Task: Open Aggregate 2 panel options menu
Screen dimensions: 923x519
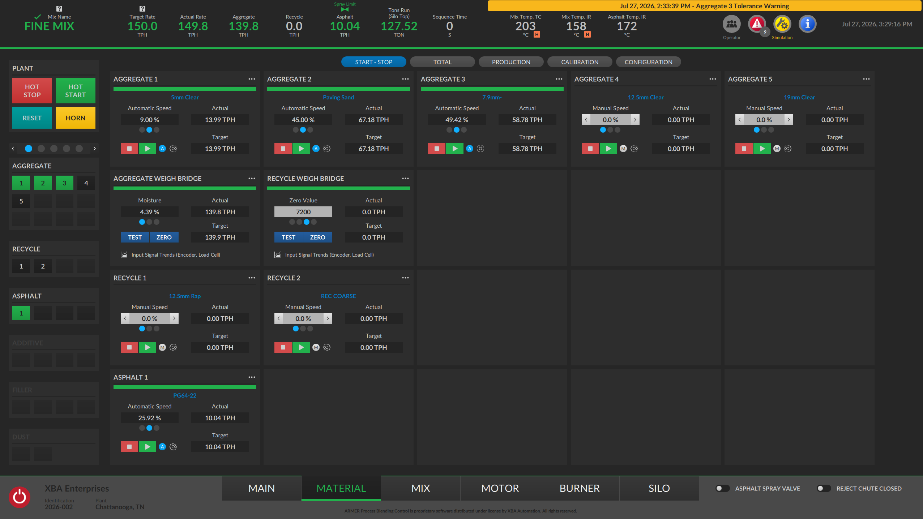Action: (405, 79)
